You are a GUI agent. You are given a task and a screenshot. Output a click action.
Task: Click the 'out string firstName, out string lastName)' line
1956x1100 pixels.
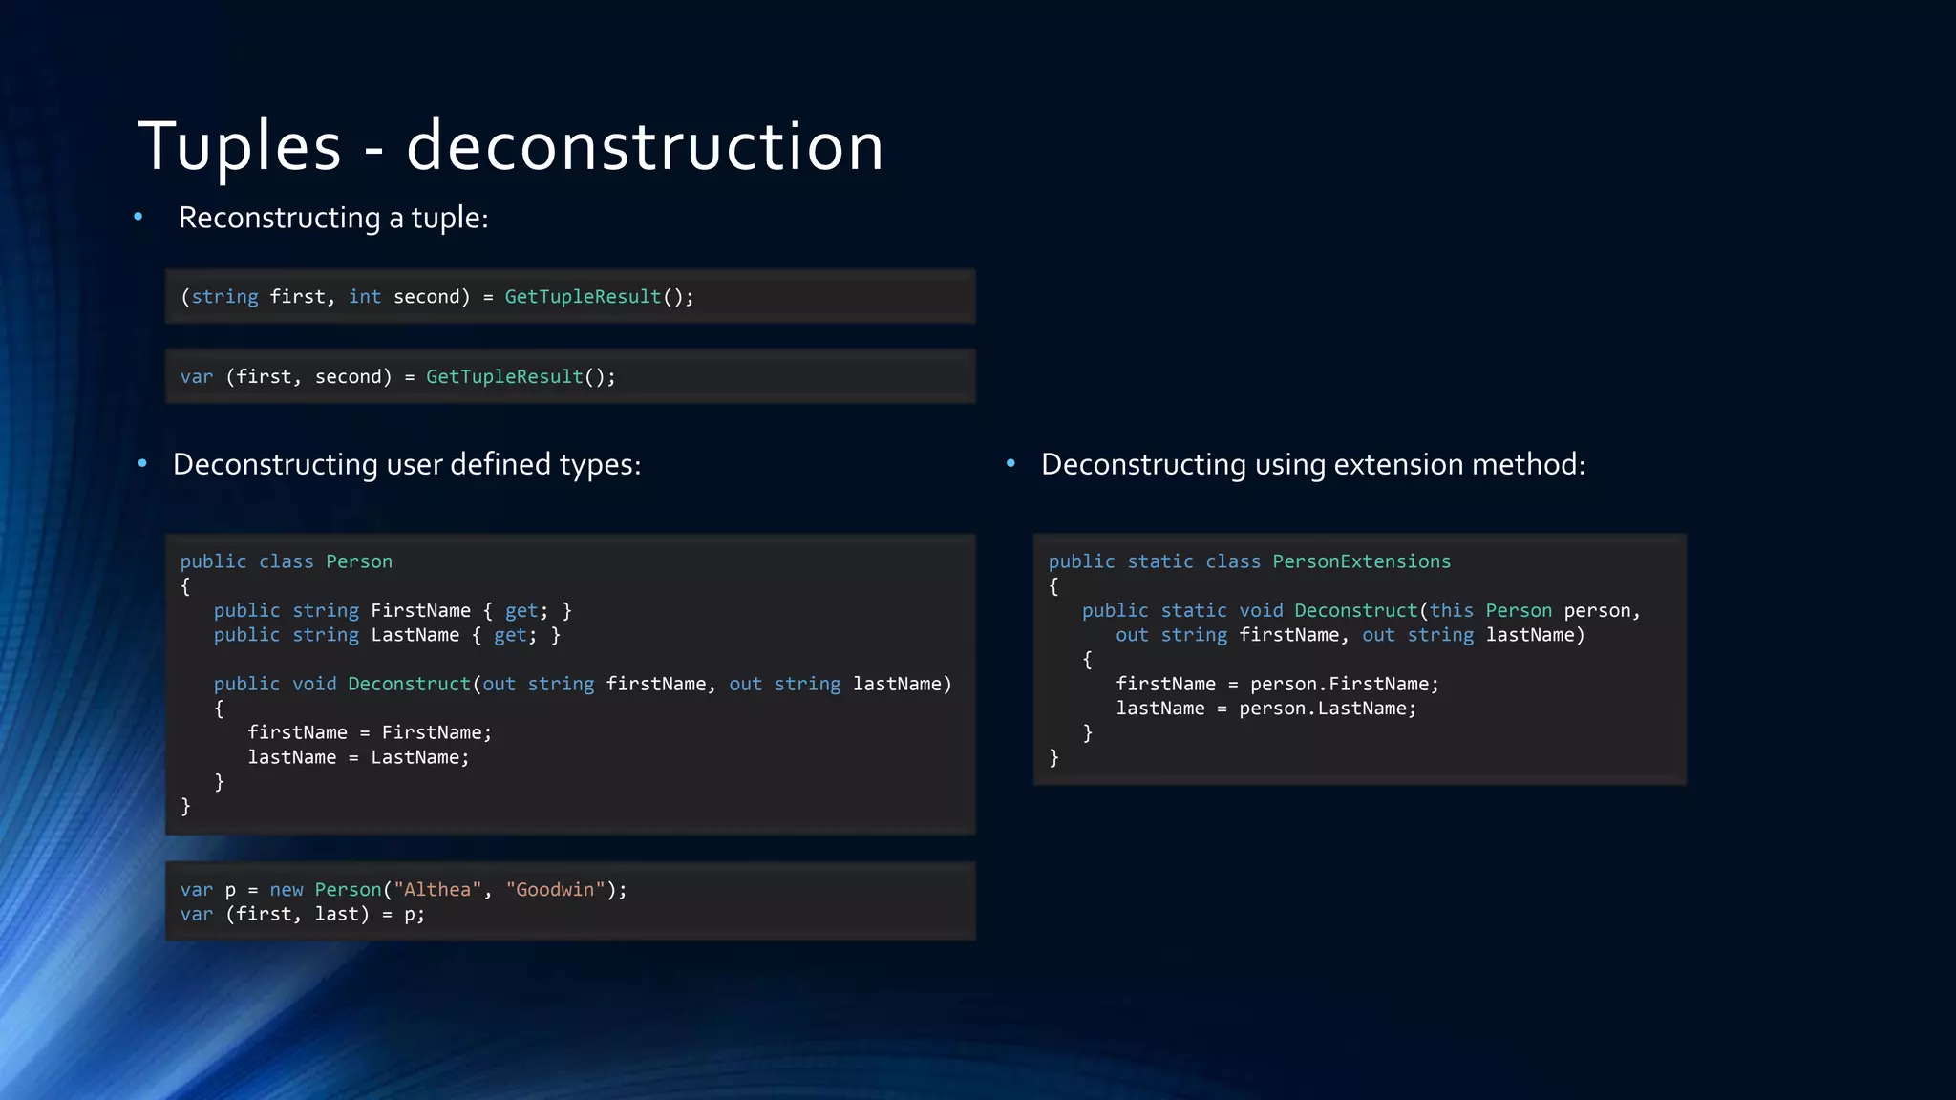point(1350,635)
